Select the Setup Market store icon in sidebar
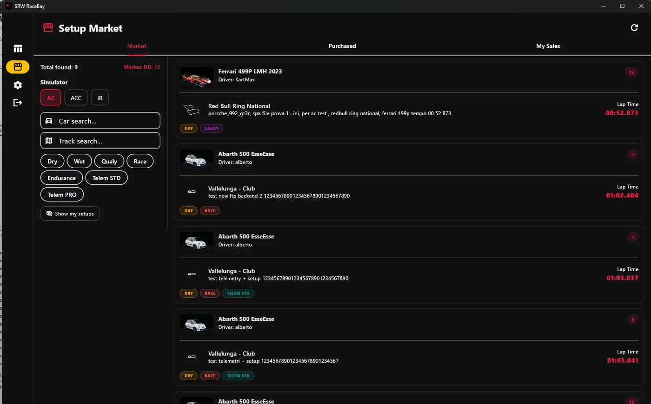651x404 pixels. (x=18, y=67)
